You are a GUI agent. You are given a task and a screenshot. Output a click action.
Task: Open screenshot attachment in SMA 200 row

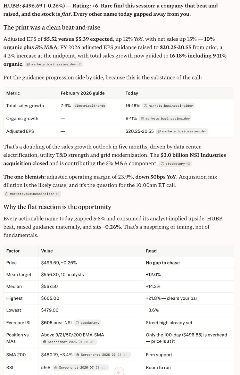click(102, 355)
